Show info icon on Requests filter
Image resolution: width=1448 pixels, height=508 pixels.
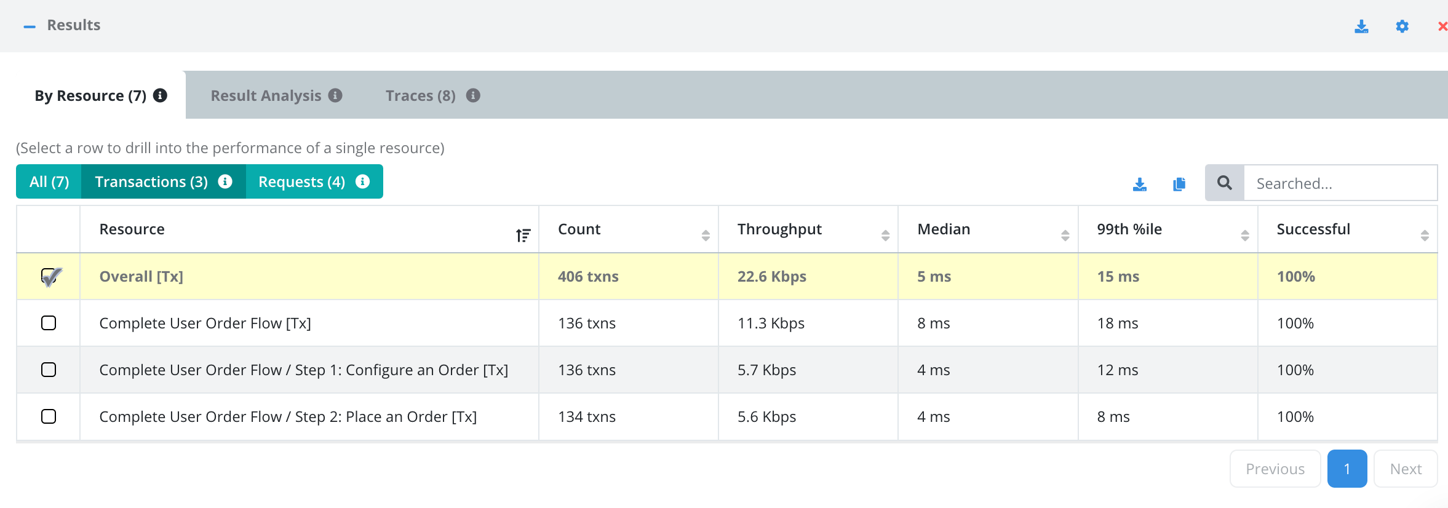click(363, 181)
